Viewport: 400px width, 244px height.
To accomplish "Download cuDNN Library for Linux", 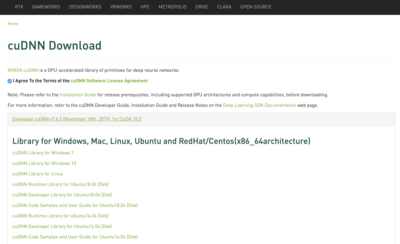I will pyautogui.click(x=38, y=174).
